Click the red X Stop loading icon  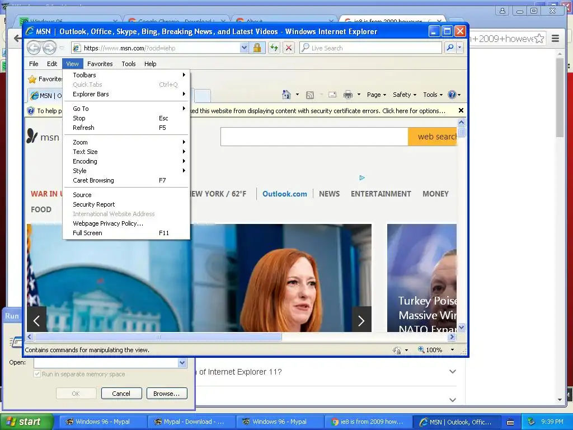coord(289,48)
